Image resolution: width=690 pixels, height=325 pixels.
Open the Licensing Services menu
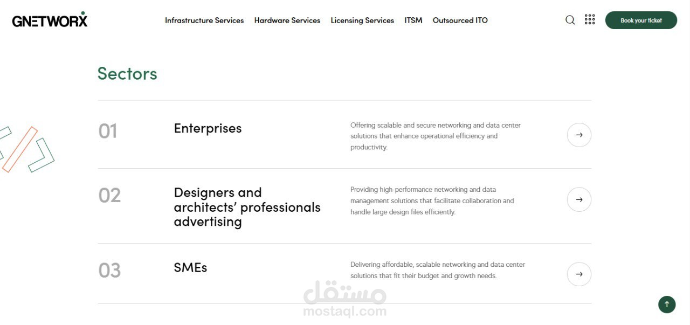click(362, 20)
